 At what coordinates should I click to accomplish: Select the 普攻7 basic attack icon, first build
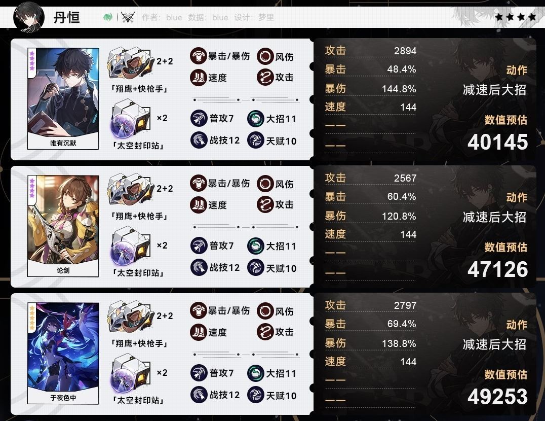(199, 118)
